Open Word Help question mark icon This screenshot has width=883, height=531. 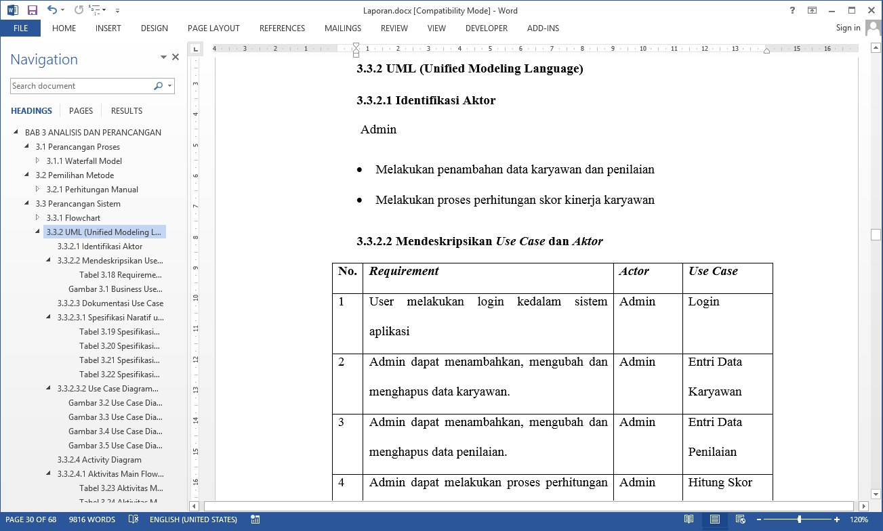792,10
